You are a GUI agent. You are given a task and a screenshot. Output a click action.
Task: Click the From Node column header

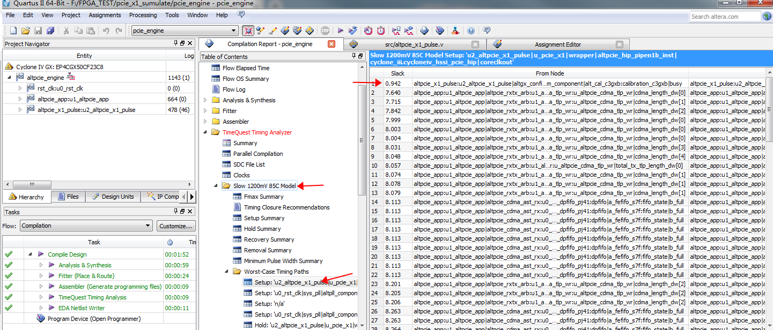coord(550,73)
